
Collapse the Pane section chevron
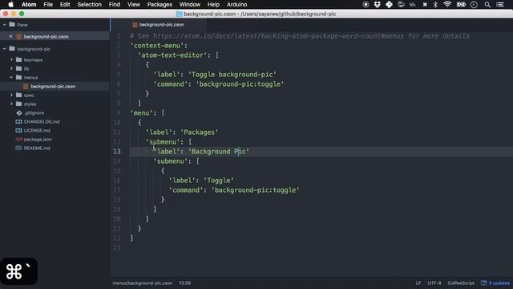(x=4, y=25)
